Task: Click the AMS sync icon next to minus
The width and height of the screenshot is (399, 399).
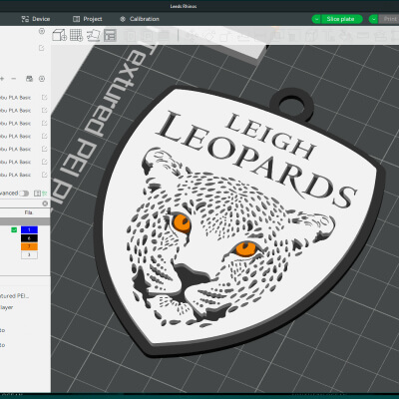Action: click(x=29, y=79)
